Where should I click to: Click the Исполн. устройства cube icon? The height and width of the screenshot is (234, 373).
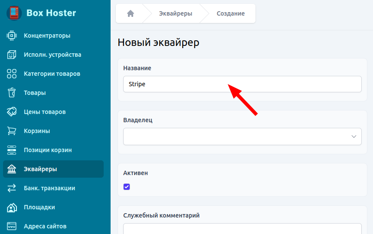point(12,55)
